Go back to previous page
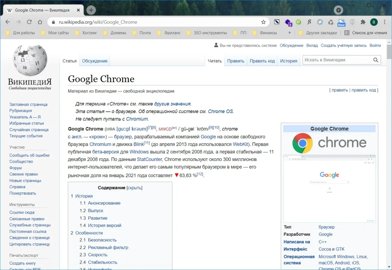Screen dimensions: 392x270 tap(8, 22)
